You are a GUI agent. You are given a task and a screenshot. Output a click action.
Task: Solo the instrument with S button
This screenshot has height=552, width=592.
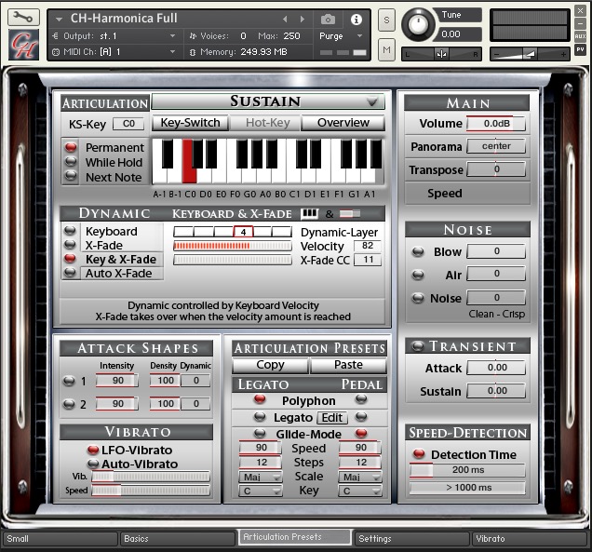[x=387, y=20]
